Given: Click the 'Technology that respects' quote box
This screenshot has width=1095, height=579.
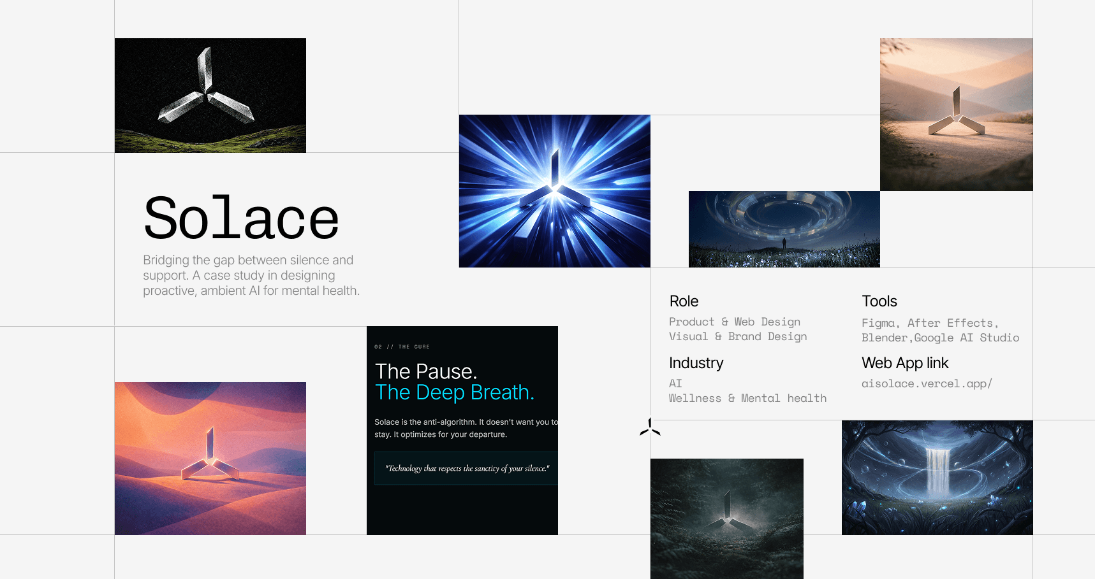Looking at the screenshot, I should 466,468.
